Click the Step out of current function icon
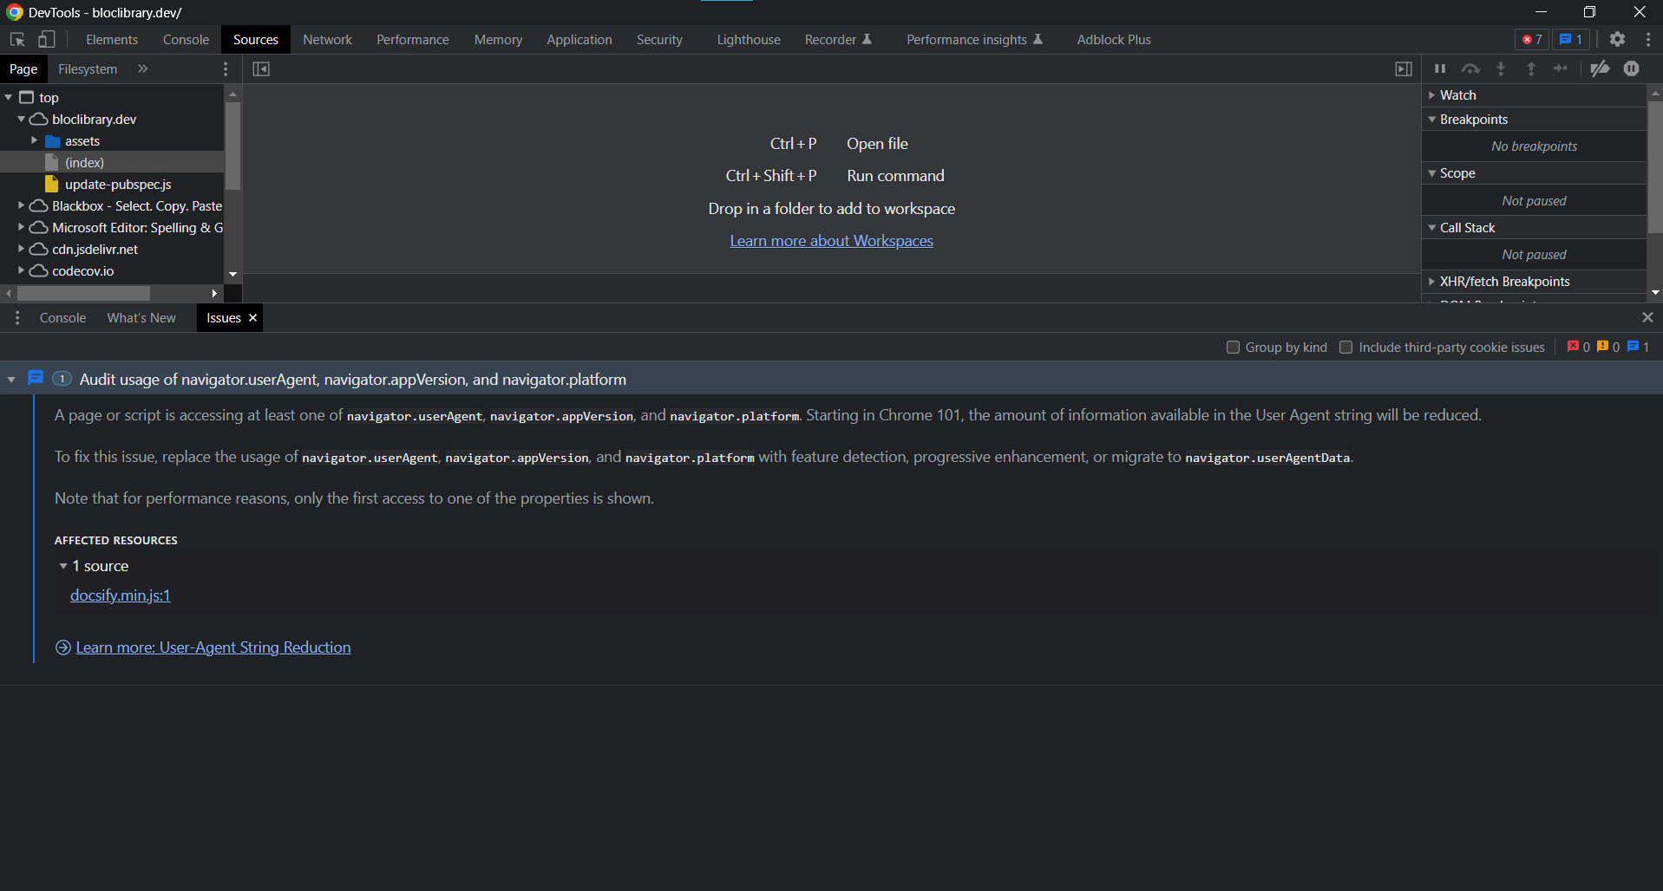1663x891 pixels. click(x=1532, y=68)
